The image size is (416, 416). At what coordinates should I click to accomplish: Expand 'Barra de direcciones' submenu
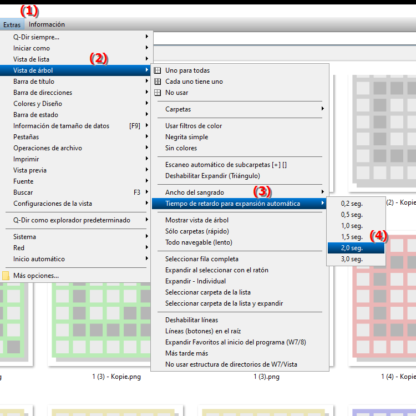[75, 93]
